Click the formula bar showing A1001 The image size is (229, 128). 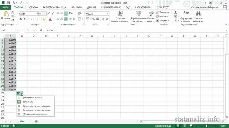click(x=135, y=30)
